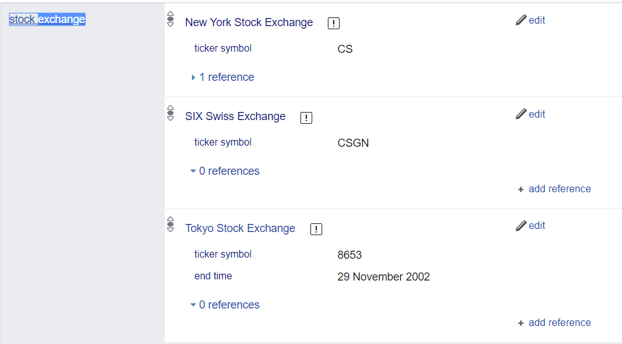Open ticker symbol qualifier under New York Stock Exchange

[223, 48]
